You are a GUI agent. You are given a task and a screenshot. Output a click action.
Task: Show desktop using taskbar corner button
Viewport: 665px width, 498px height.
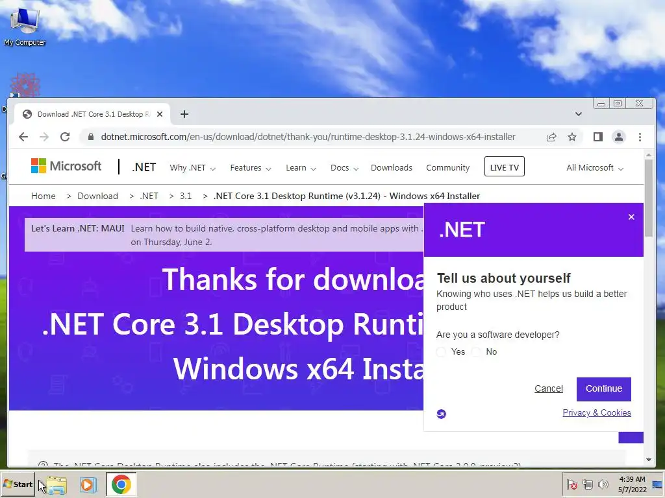657,484
